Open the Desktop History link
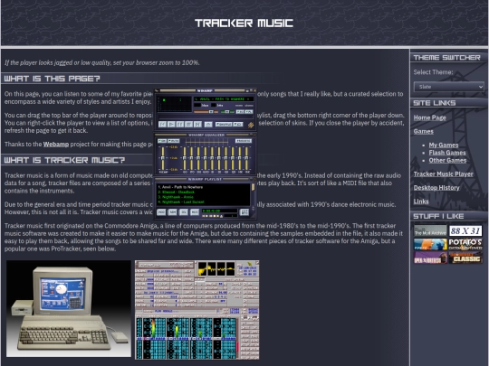 (x=436, y=188)
